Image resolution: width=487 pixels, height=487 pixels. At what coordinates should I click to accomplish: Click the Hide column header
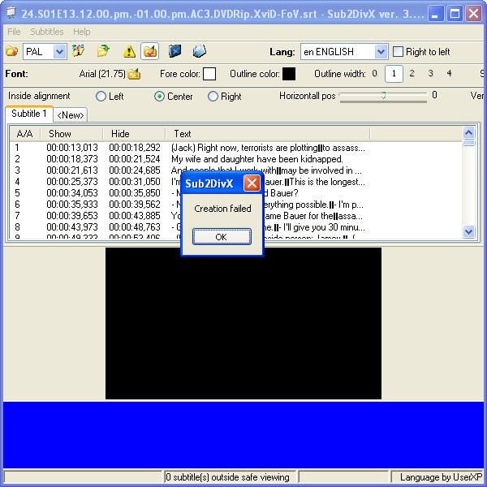click(134, 134)
